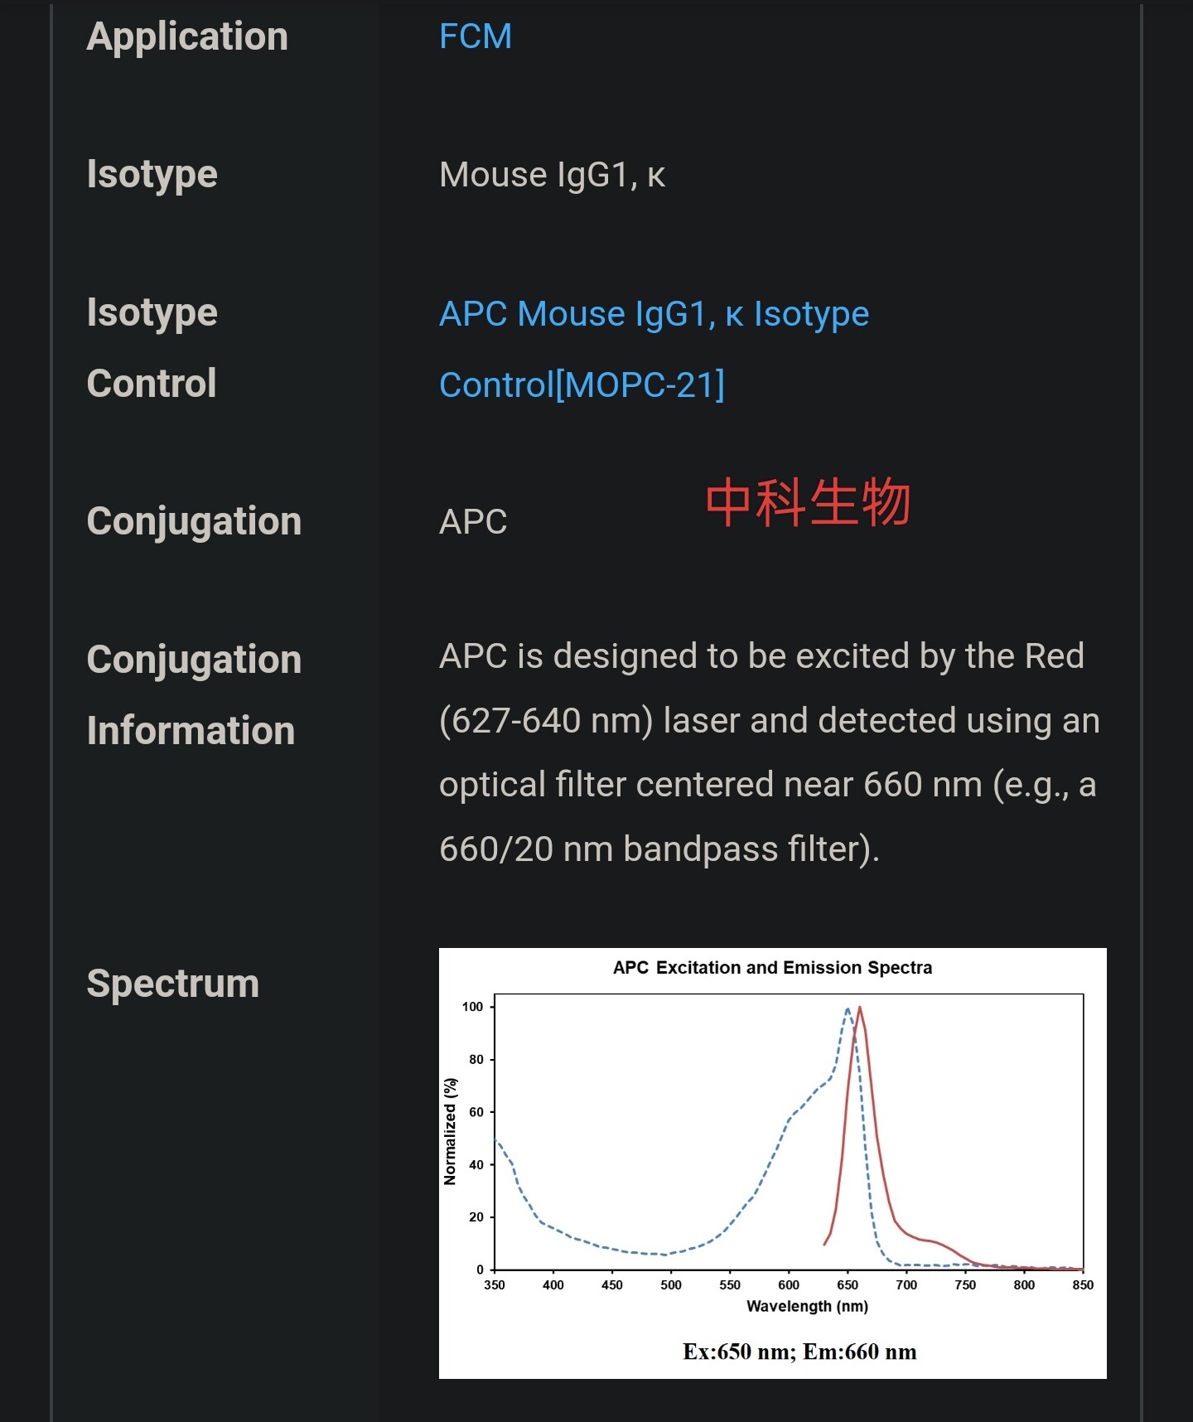
Task: Click the Control[MOPC-21] link text
Action: pos(582,385)
